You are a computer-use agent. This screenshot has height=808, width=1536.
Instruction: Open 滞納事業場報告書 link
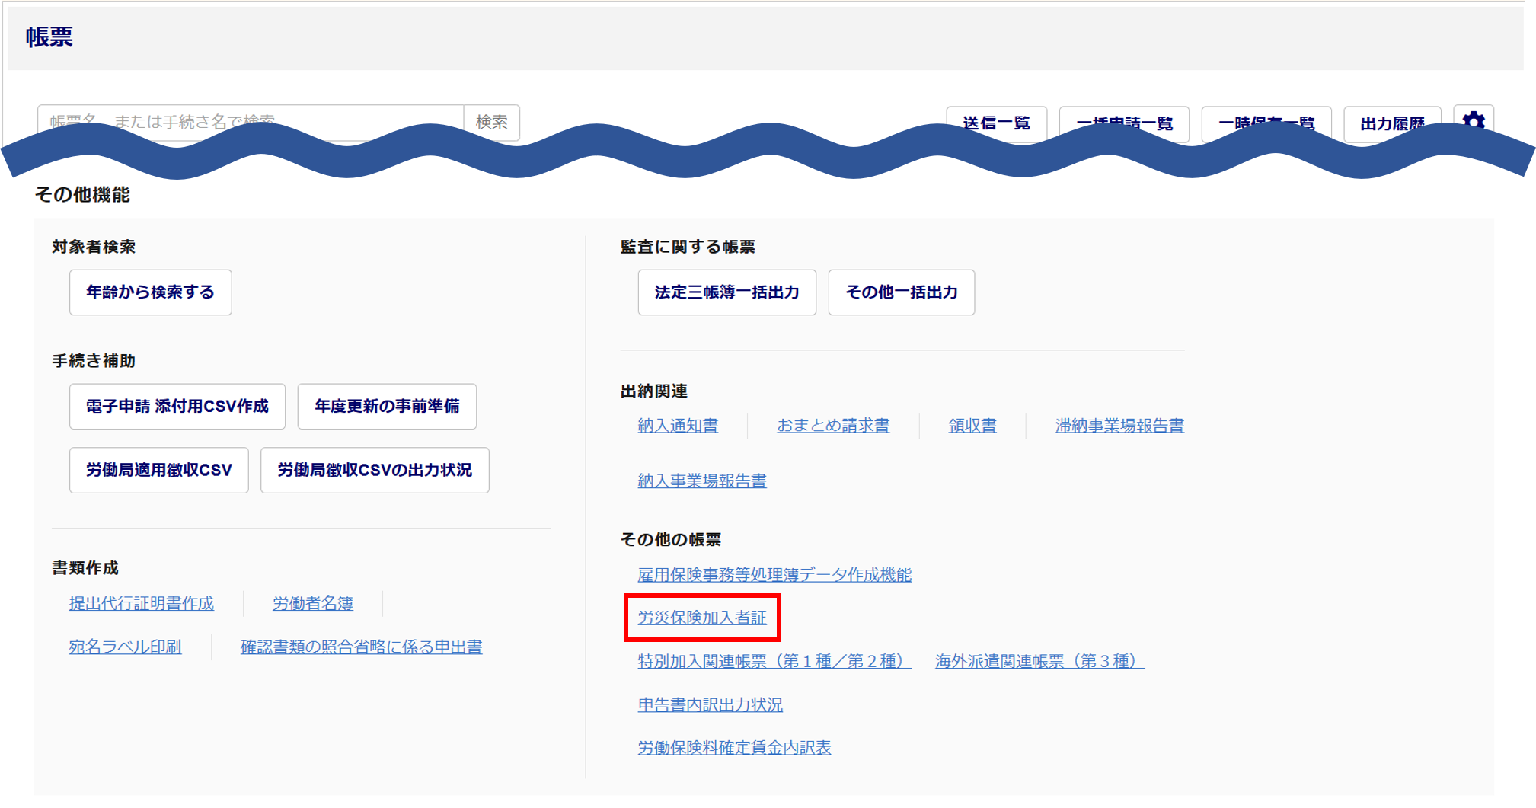point(1119,426)
